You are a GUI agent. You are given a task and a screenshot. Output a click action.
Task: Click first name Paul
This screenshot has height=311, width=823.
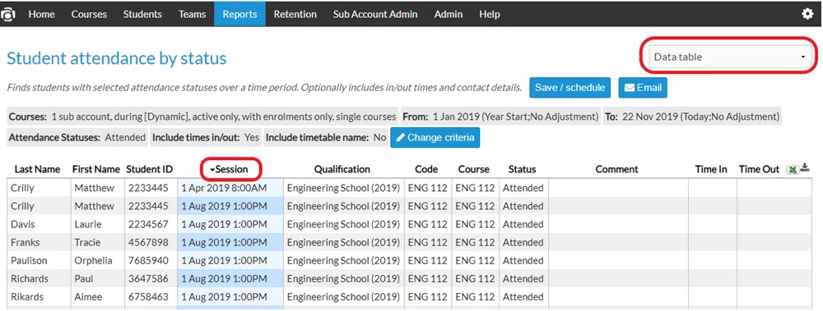coord(84,278)
